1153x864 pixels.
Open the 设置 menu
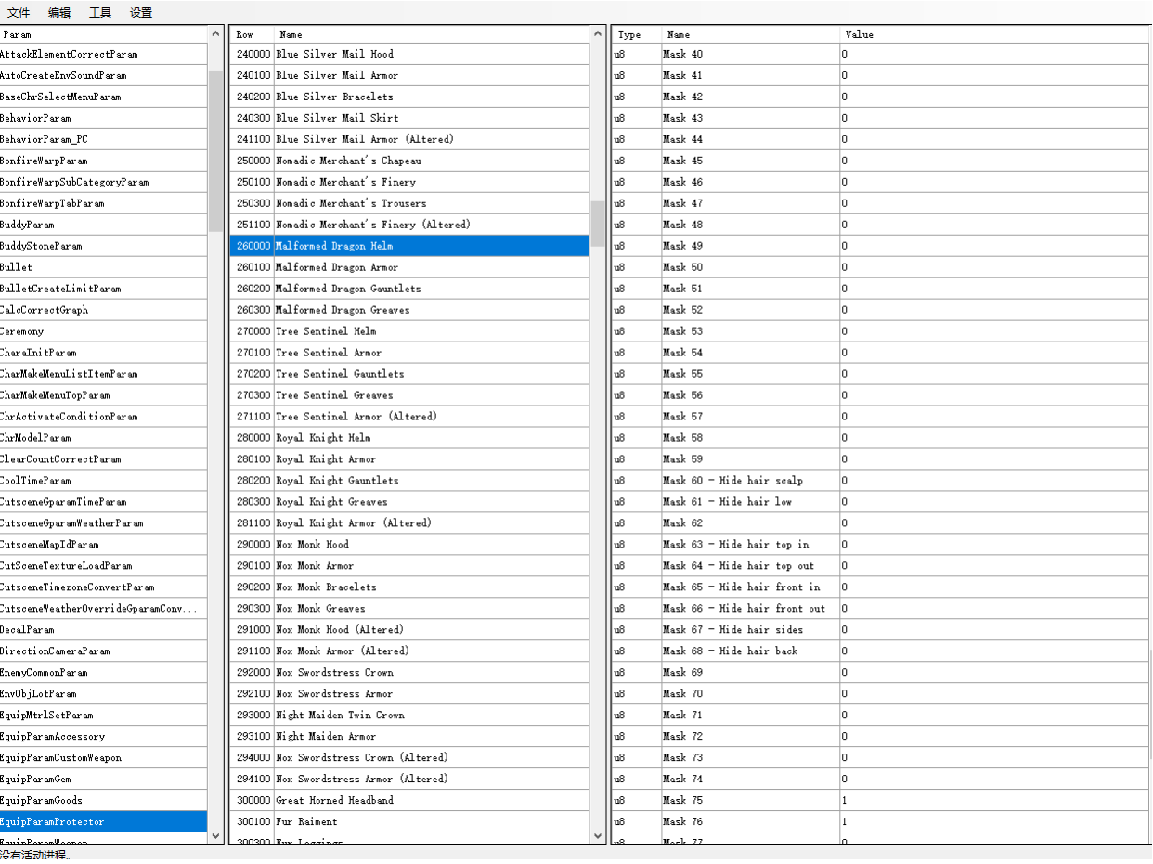click(x=141, y=13)
